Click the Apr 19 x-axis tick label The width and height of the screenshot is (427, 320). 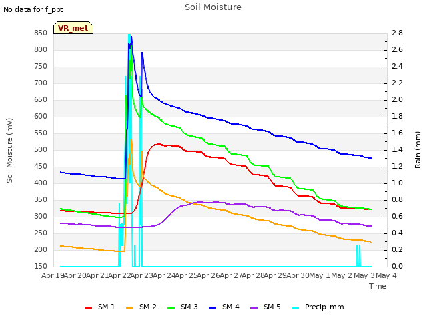tap(53, 275)
